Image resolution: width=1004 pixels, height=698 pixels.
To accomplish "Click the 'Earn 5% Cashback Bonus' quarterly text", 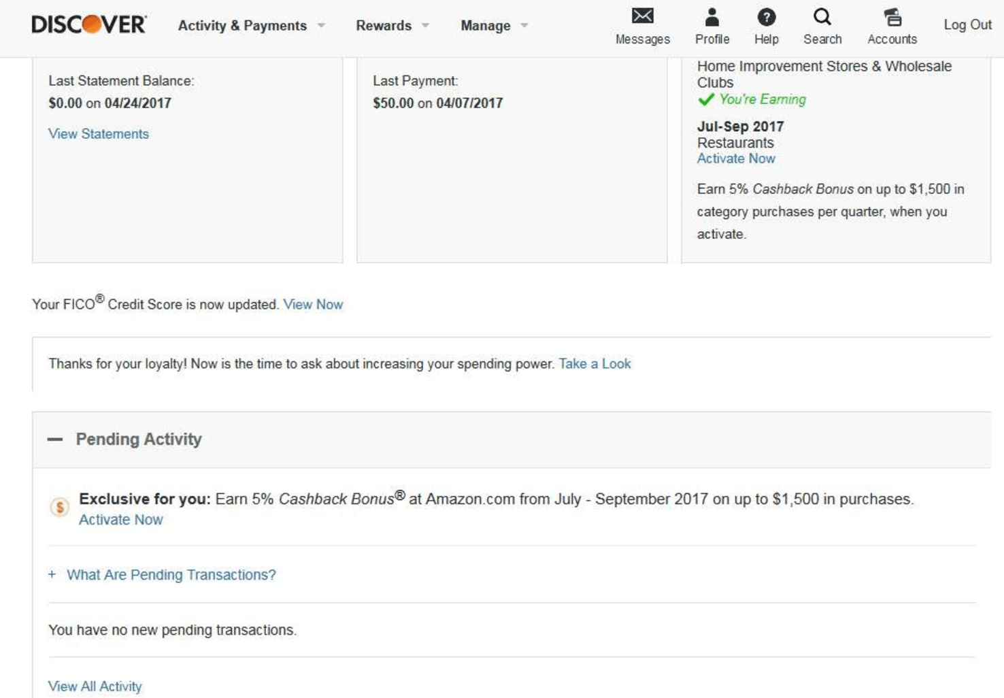I will (x=830, y=212).
